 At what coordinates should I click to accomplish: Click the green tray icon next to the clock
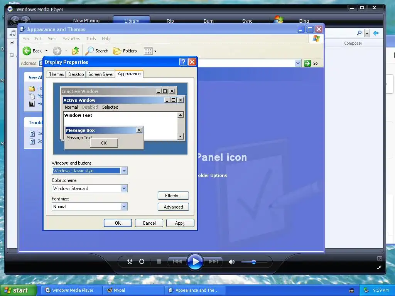(366, 290)
